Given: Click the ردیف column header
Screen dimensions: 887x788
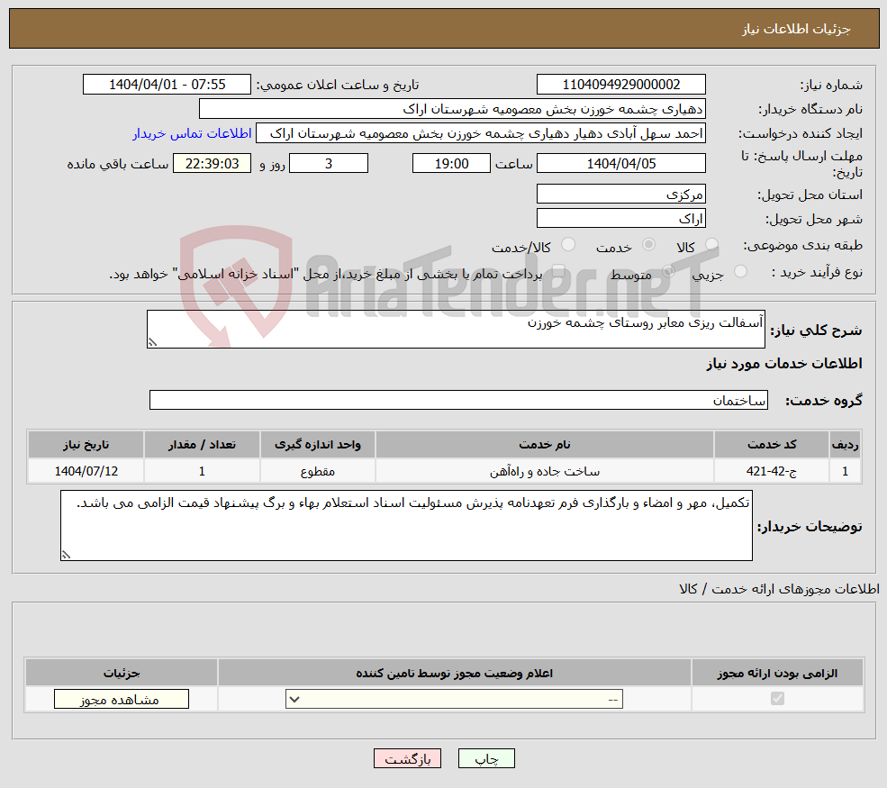Looking at the screenshot, I should pos(846,445).
